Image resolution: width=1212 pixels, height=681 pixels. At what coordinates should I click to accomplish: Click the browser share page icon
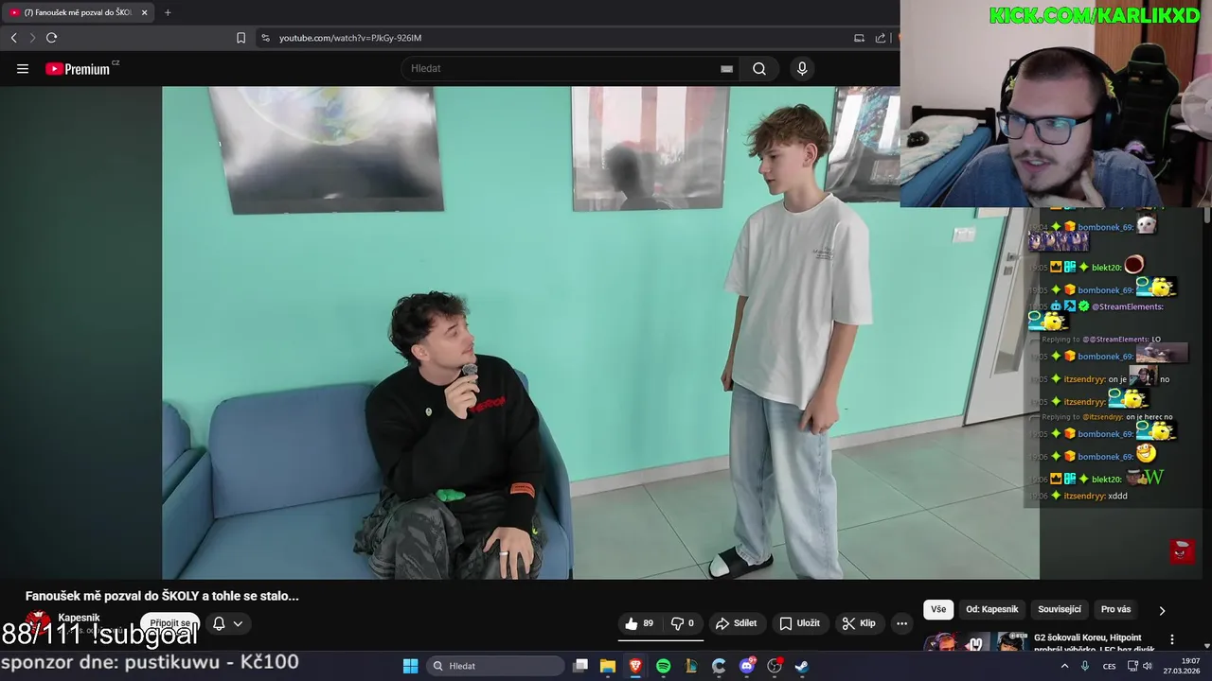tap(881, 38)
